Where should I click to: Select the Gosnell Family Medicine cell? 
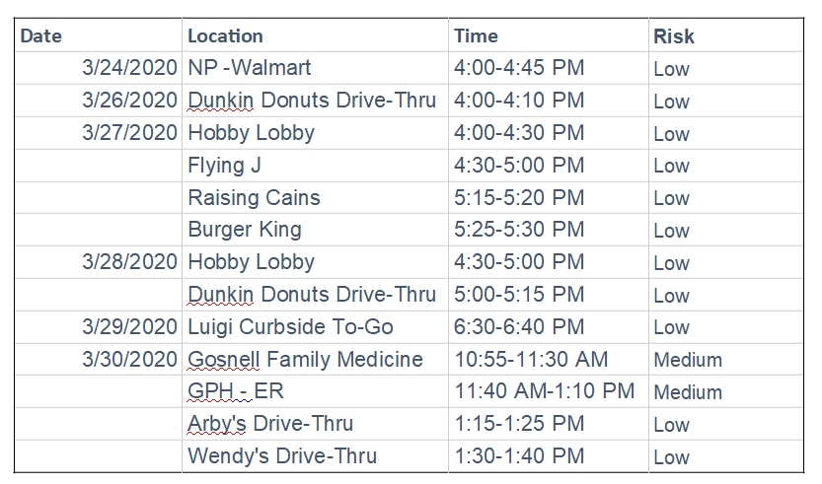(315, 360)
